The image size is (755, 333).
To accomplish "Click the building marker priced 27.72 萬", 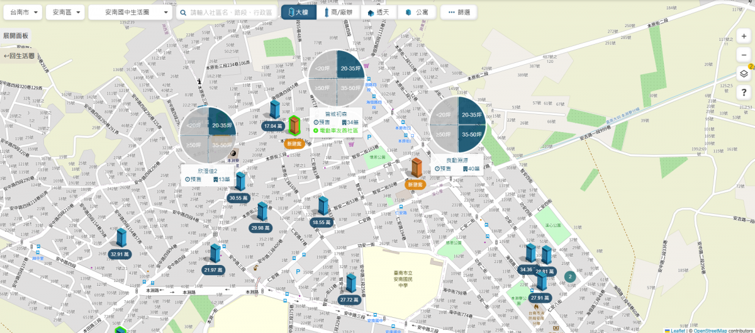I will tap(350, 284).
